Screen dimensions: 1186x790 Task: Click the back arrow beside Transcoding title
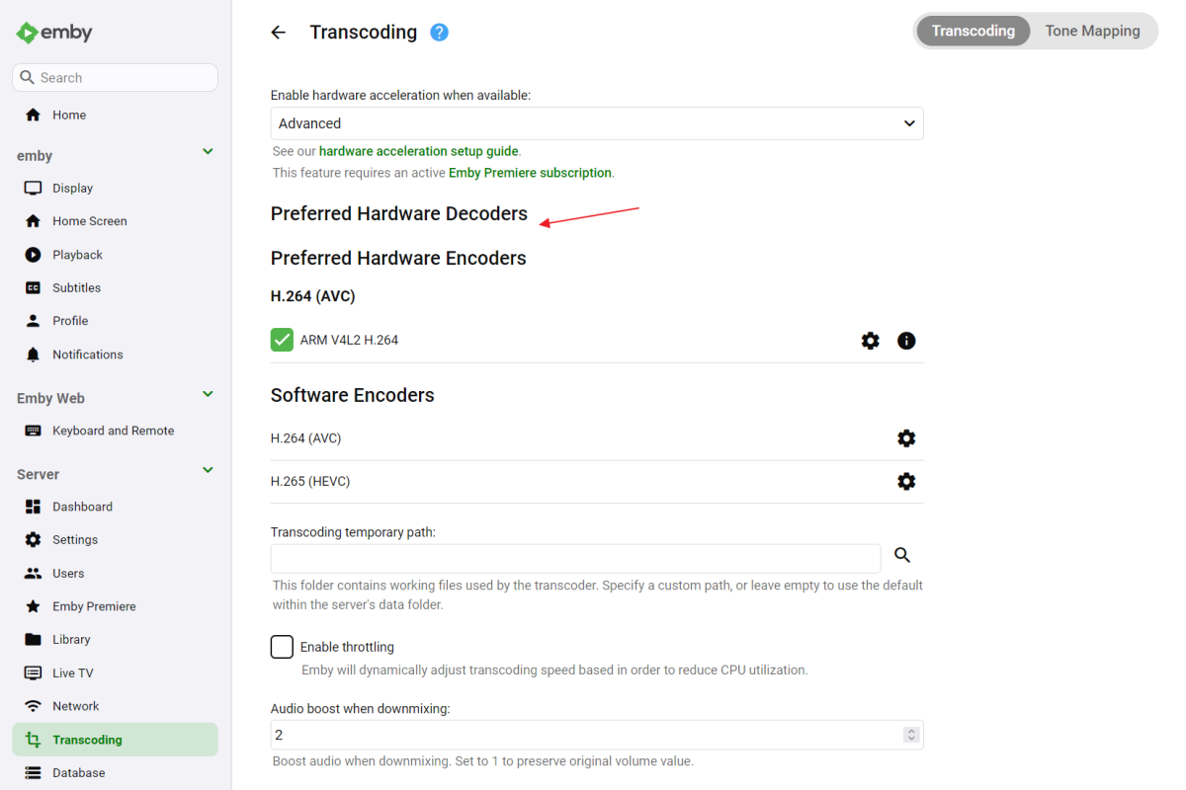pyautogui.click(x=278, y=33)
